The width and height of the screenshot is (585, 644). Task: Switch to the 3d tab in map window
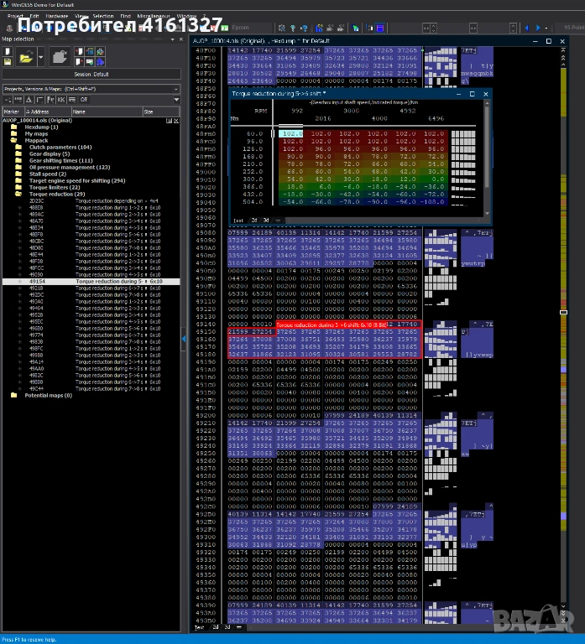266,220
